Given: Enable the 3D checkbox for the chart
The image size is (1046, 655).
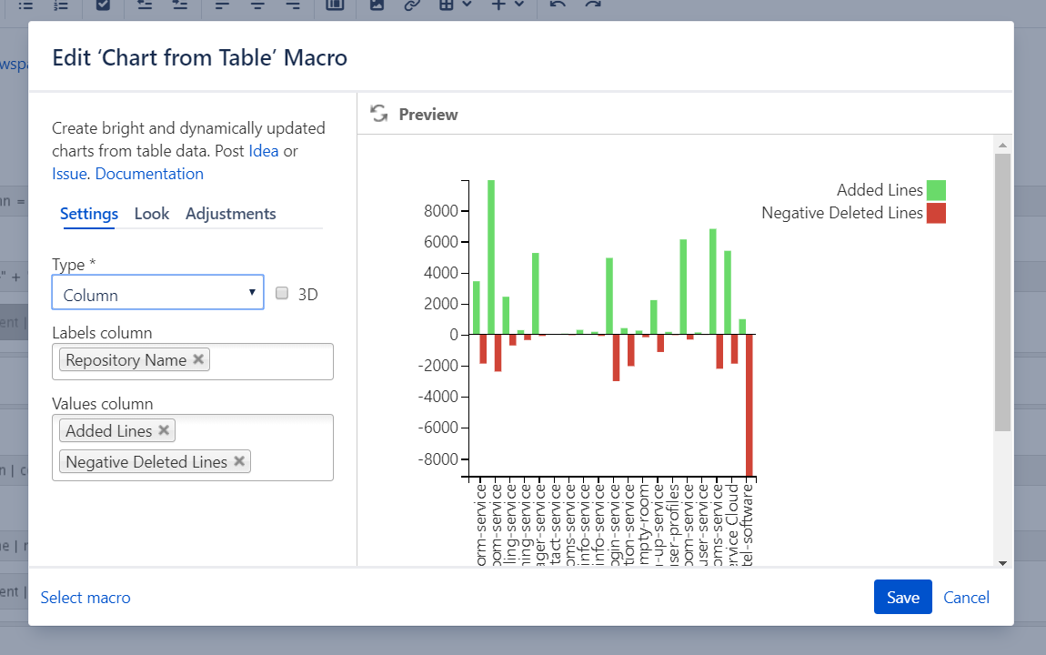Looking at the screenshot, I should 281,293.
